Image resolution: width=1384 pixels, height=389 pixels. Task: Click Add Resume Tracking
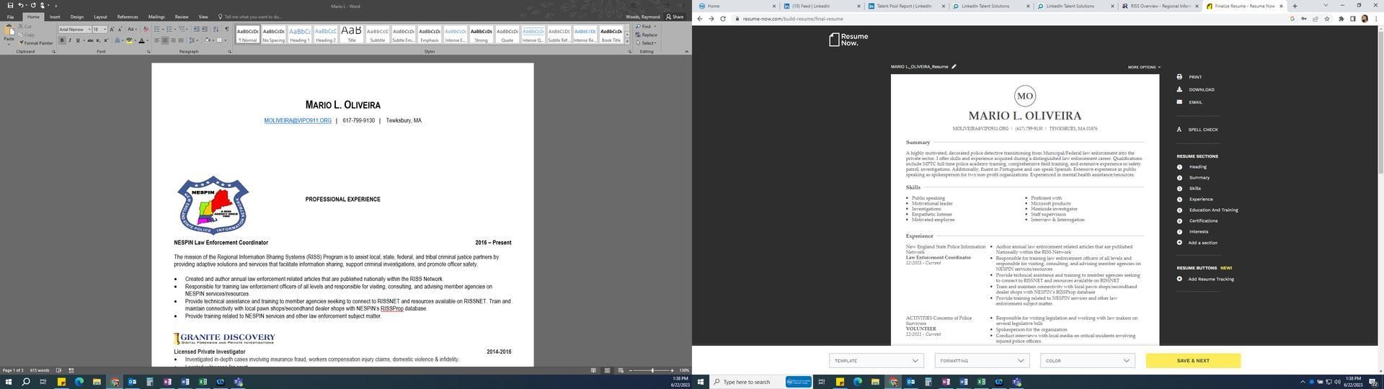[x=1211, y=279]
